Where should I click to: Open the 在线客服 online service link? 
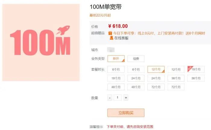tap(121, 38)
